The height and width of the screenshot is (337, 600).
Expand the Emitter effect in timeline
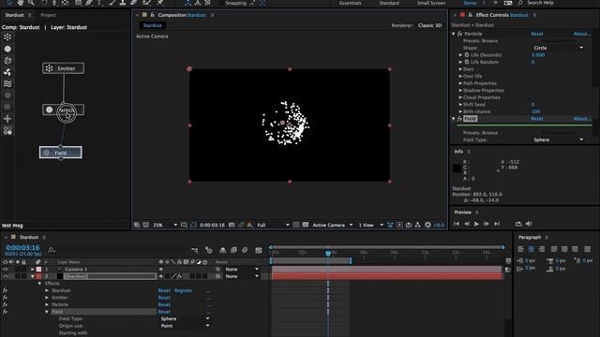(x=47, y=298)
